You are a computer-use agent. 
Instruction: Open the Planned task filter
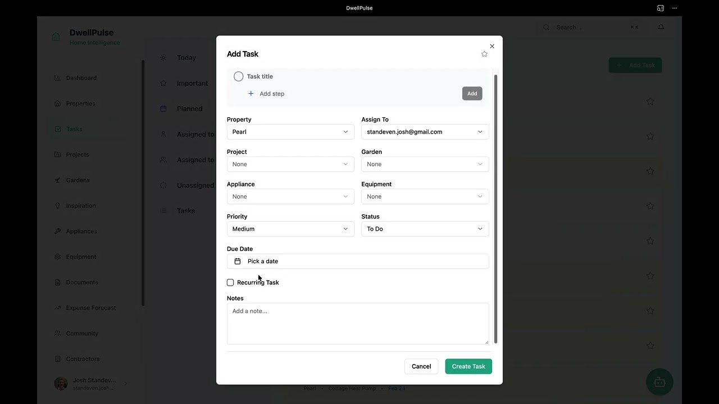pyautogui.click(x=189, y=109)
